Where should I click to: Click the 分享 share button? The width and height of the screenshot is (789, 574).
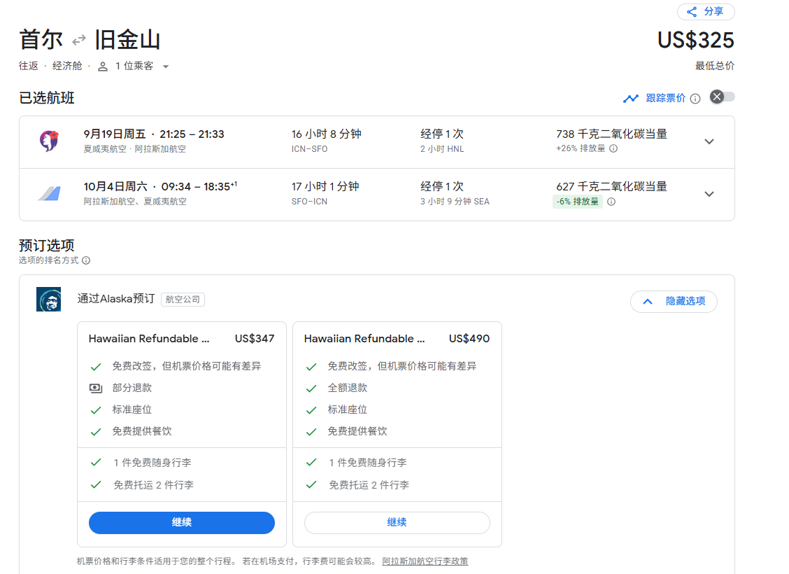click(x=705, y=12)
